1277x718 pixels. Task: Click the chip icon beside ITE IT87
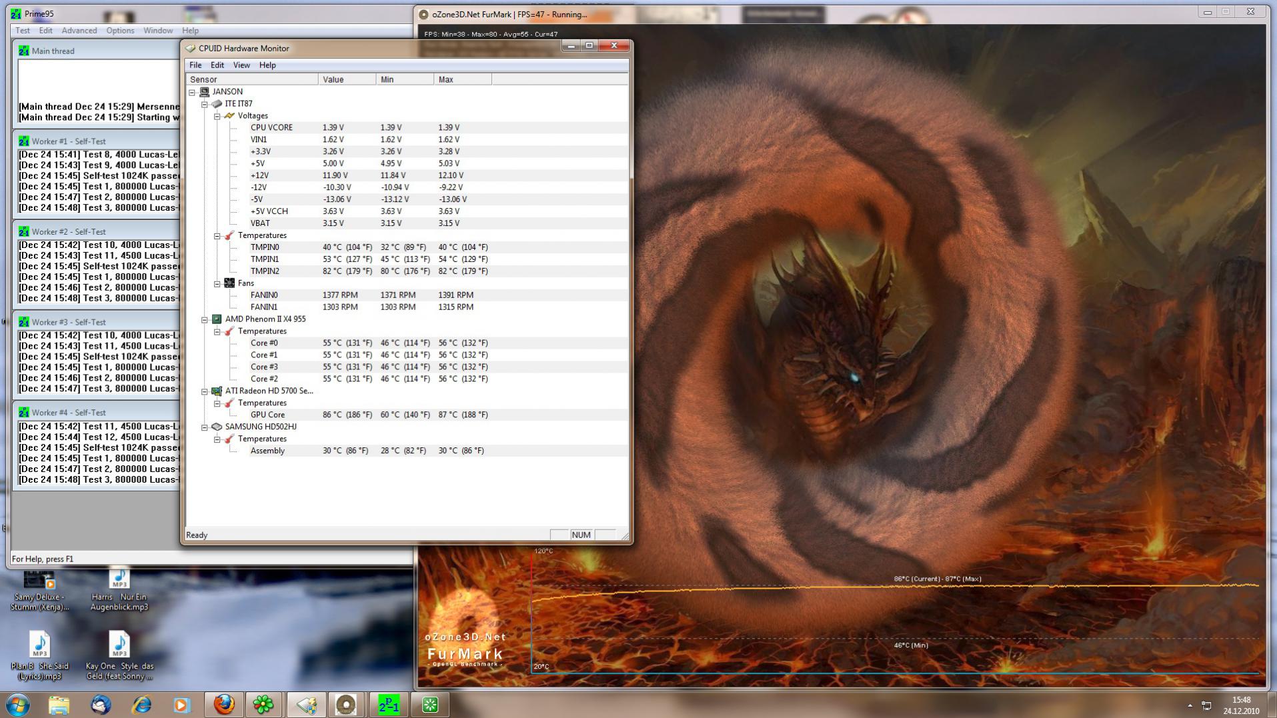coord(217,103)
